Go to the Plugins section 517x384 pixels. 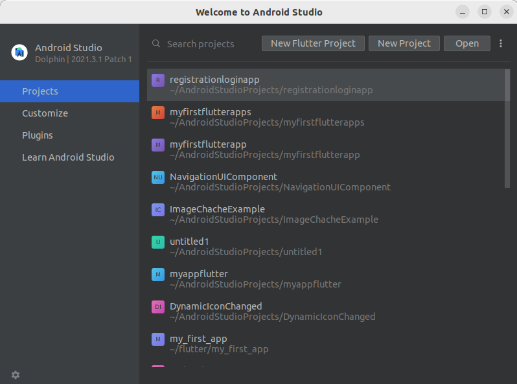pyautogui.click(x=38, y=135)
